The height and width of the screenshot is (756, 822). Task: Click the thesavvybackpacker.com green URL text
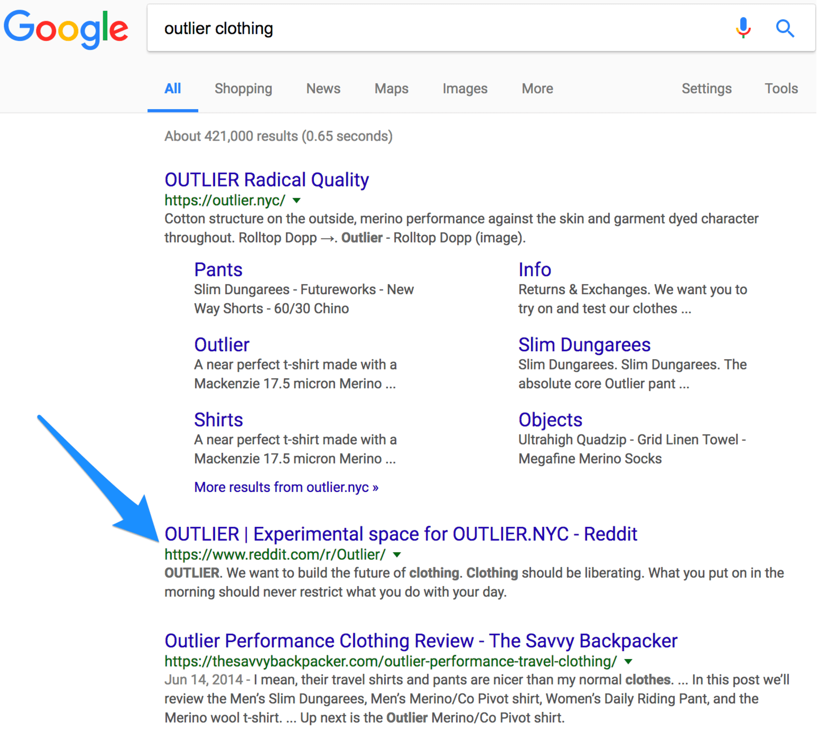pyautogui.click(x=391, y=662)
